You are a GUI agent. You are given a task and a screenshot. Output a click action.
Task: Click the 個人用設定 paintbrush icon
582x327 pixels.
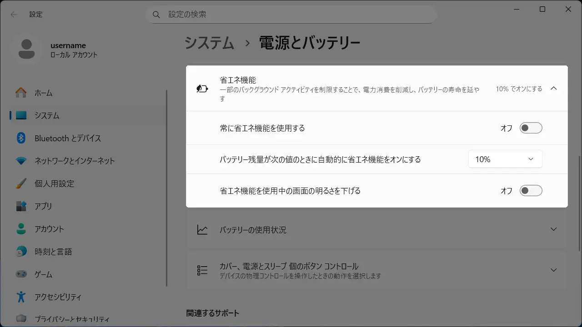[21, 183]
